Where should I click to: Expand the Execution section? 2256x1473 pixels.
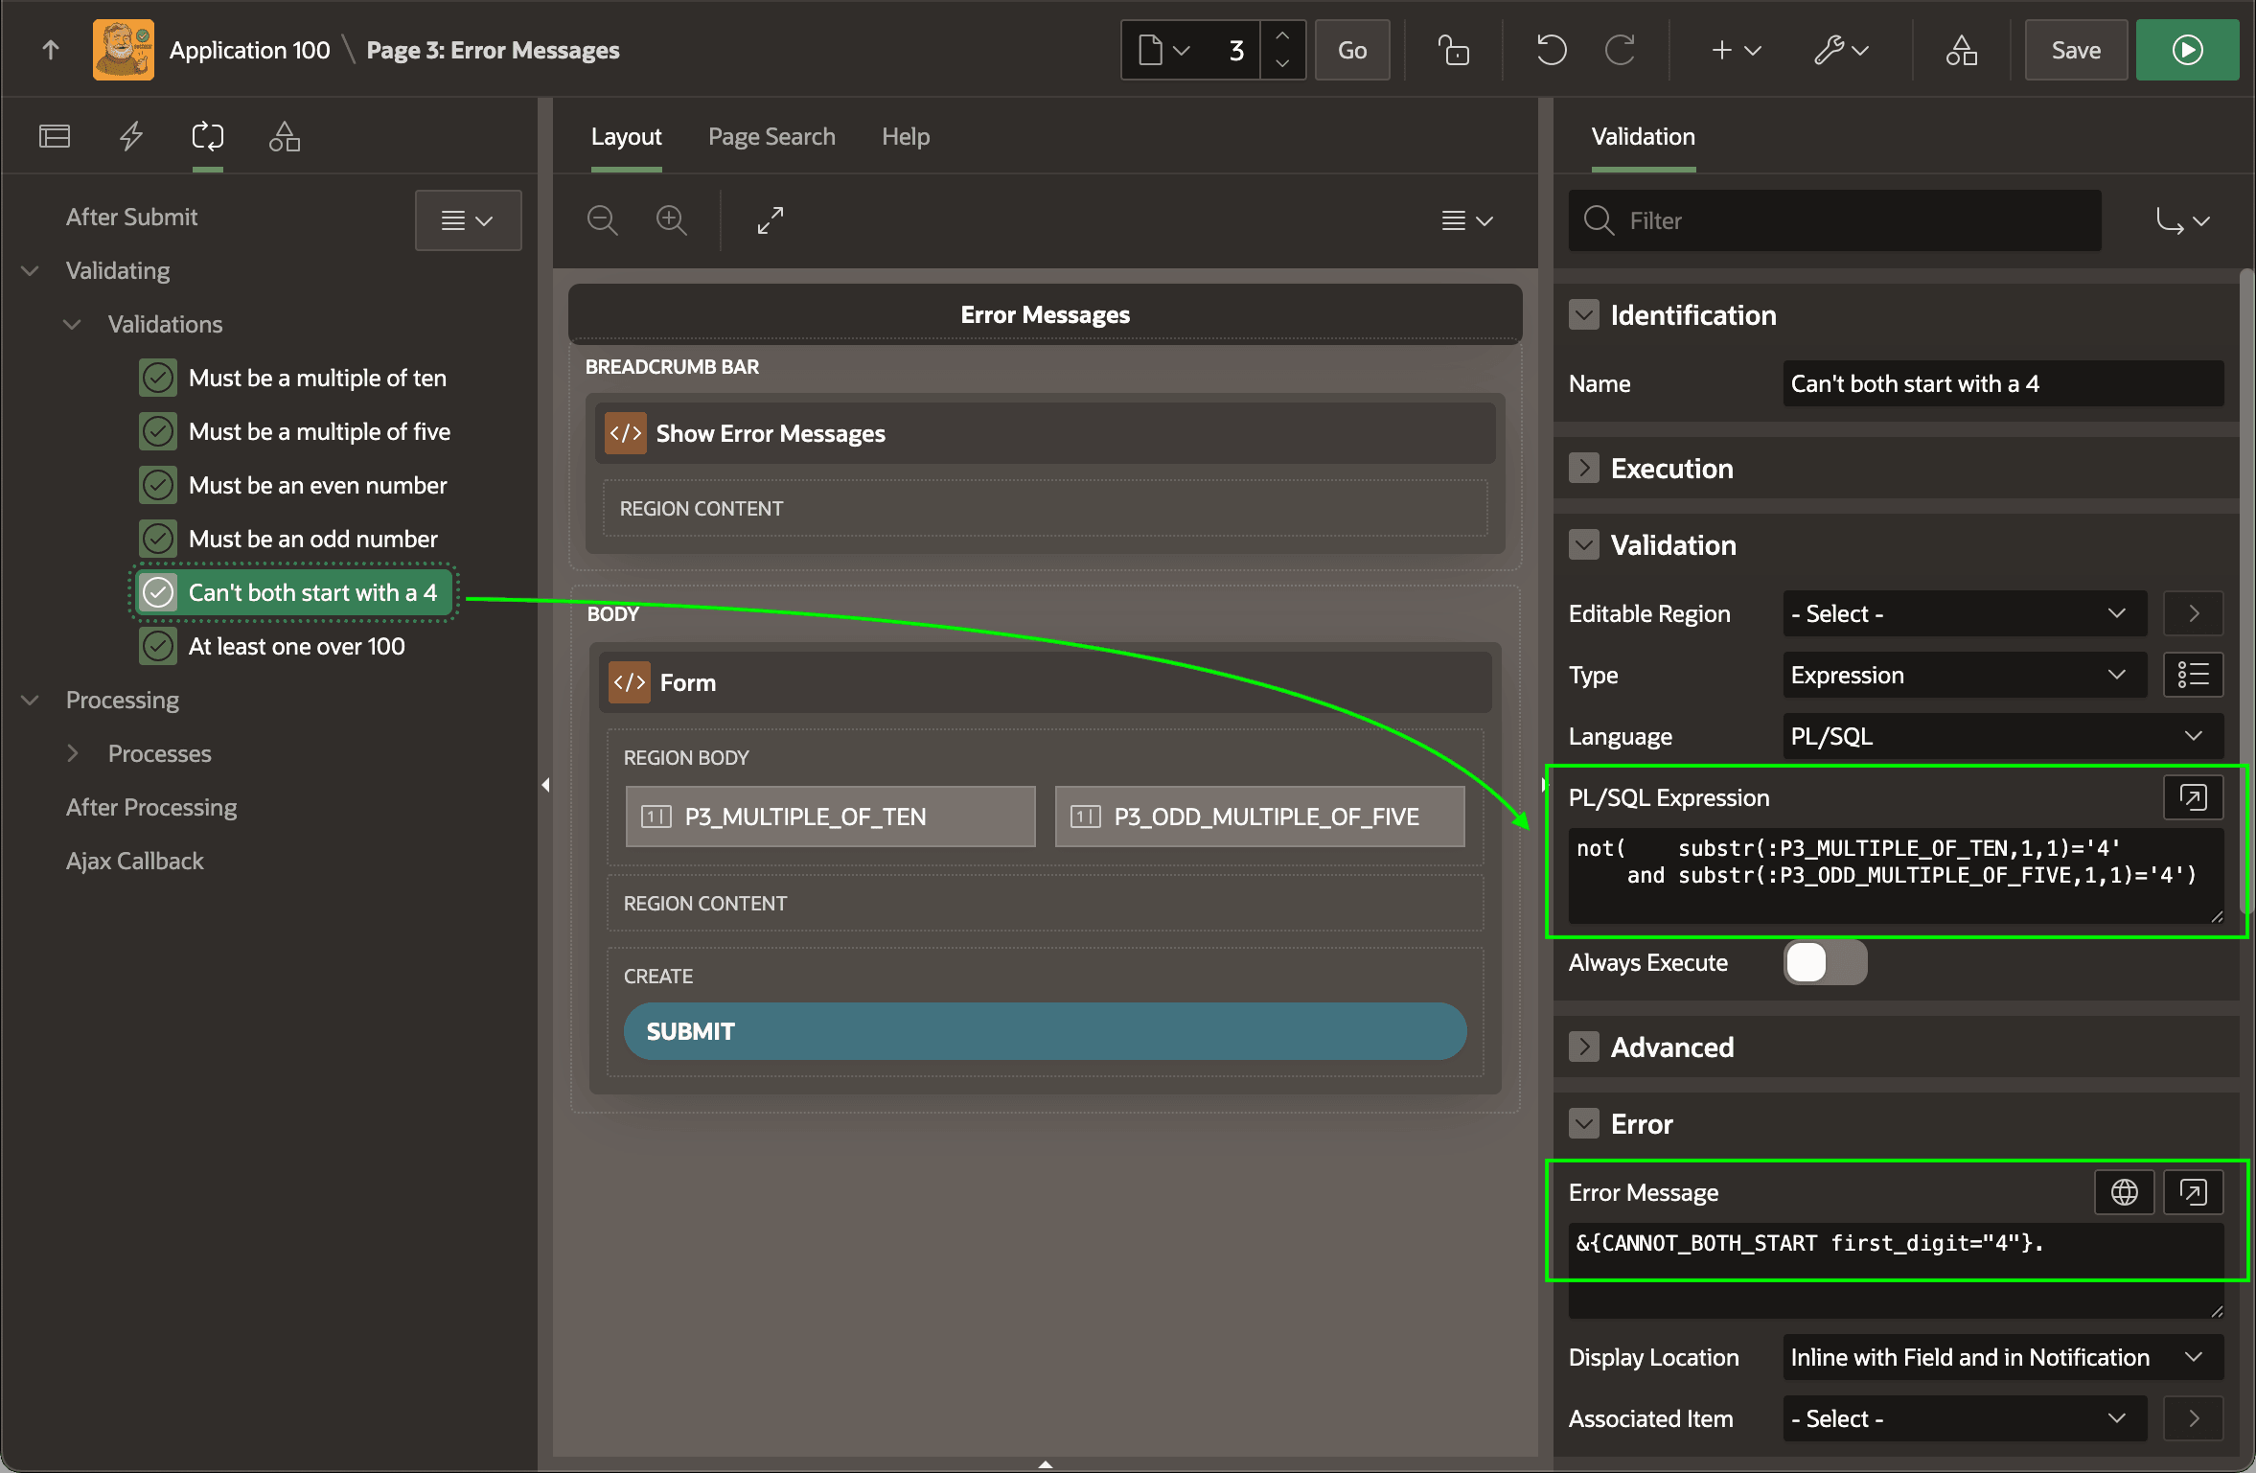pos(1583,468)
